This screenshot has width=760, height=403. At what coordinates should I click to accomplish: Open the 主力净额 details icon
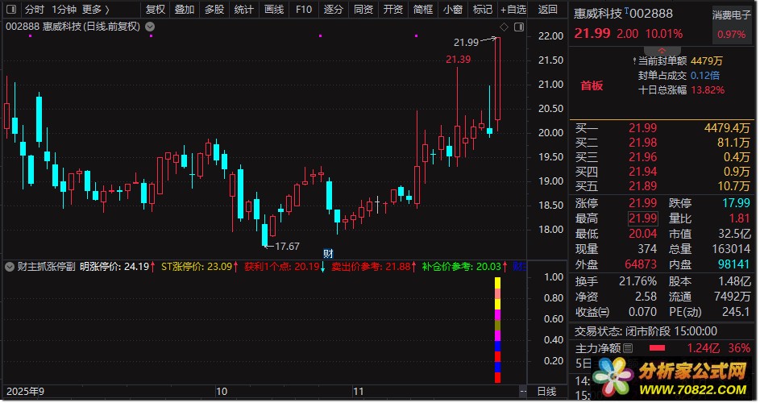click(628, 348)
